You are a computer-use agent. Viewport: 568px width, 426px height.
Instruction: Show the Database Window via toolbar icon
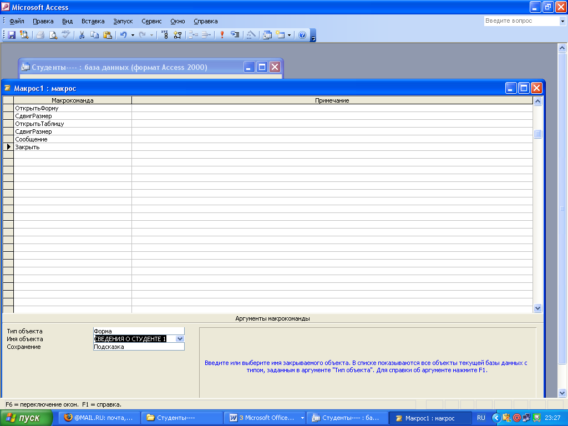click(x=267, y=35)
